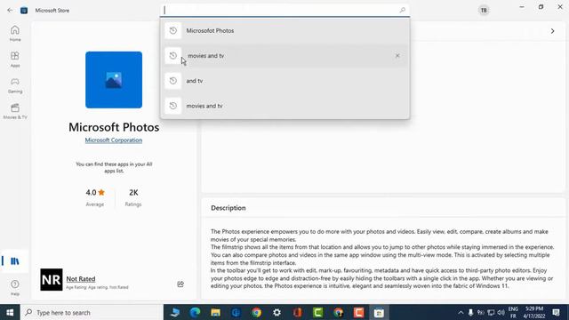Open the green Camtasia icon in taskbar
This screenshot has height=320, width=569.
[x=318, y=312]
